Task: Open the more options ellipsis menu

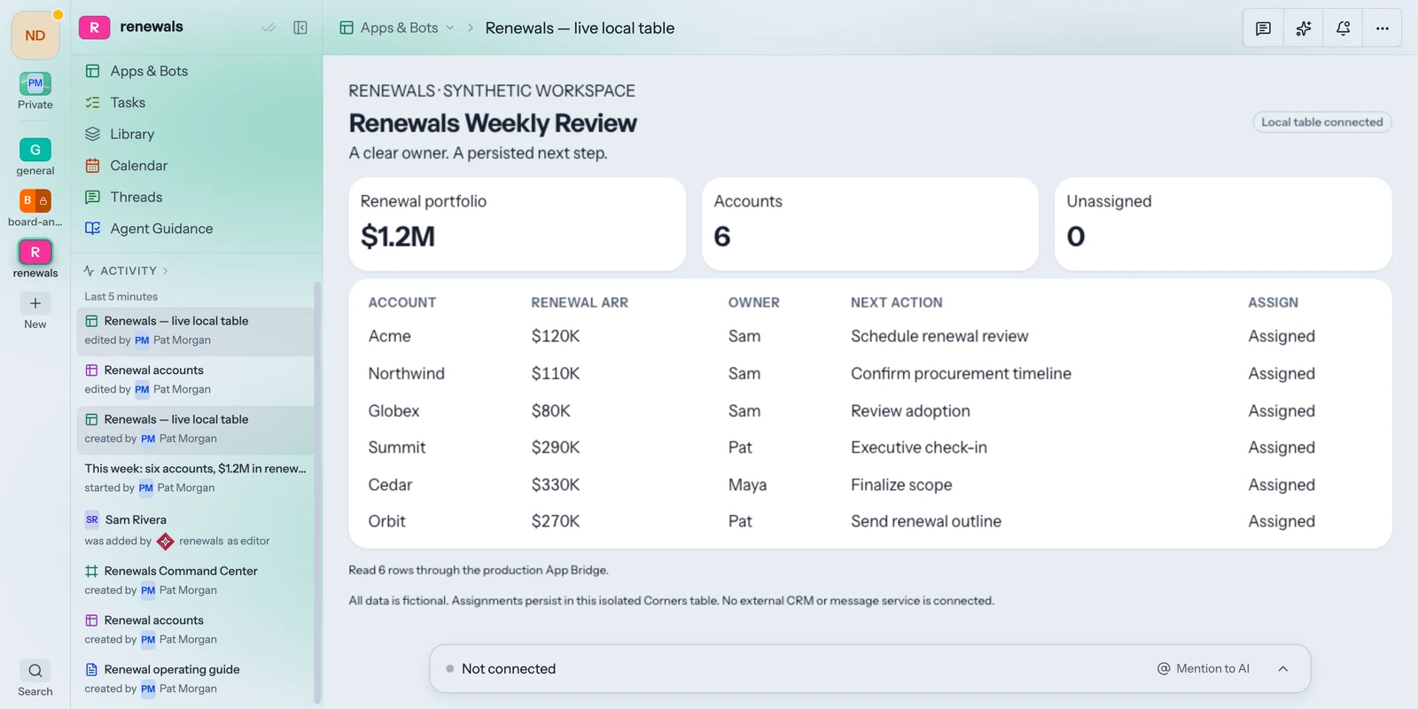Action: click(x=1382, y=28)
